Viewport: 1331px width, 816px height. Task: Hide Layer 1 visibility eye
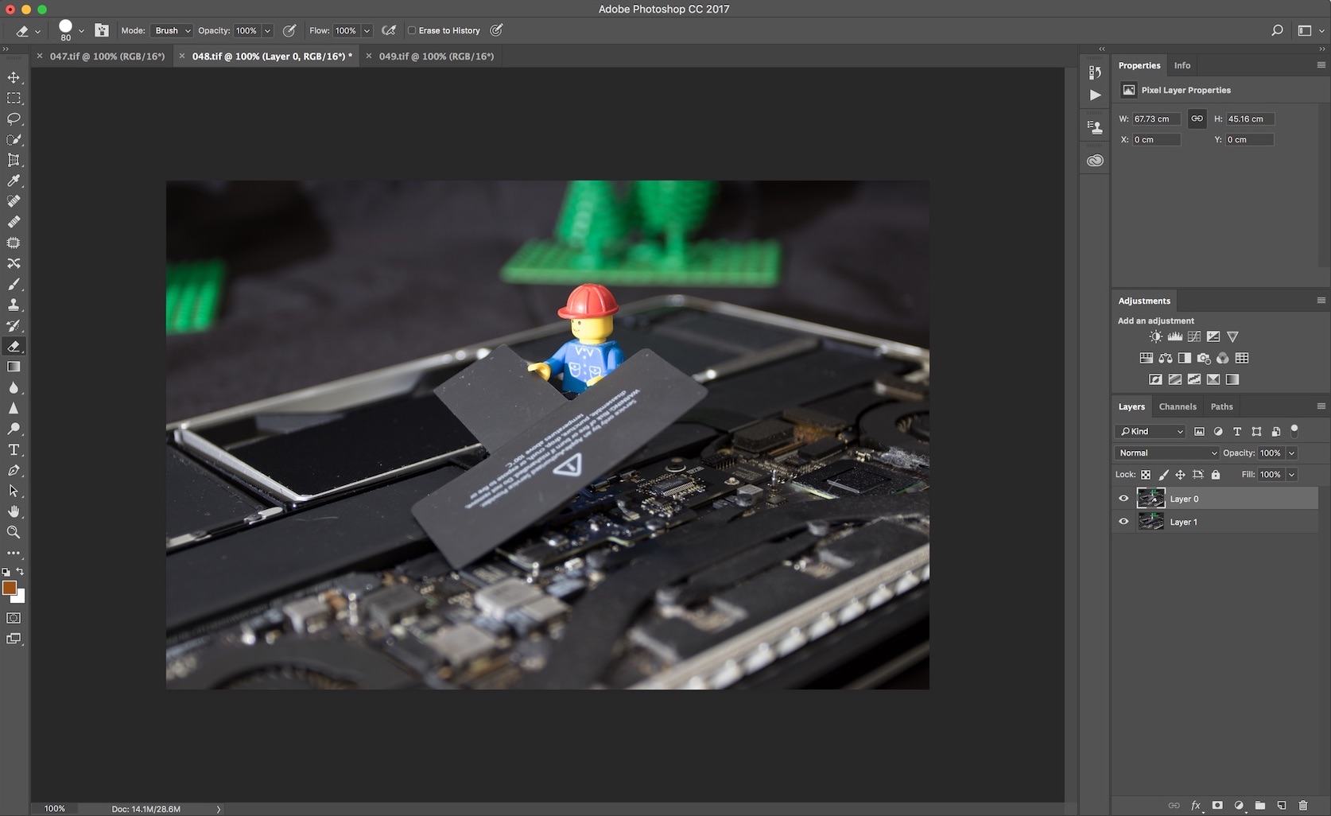click(x=1123, y=522)
